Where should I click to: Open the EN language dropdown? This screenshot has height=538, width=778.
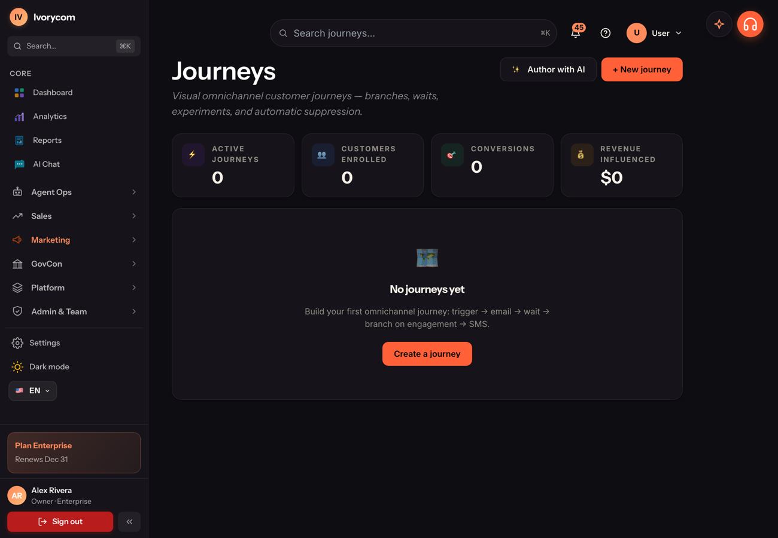[33, 391]
